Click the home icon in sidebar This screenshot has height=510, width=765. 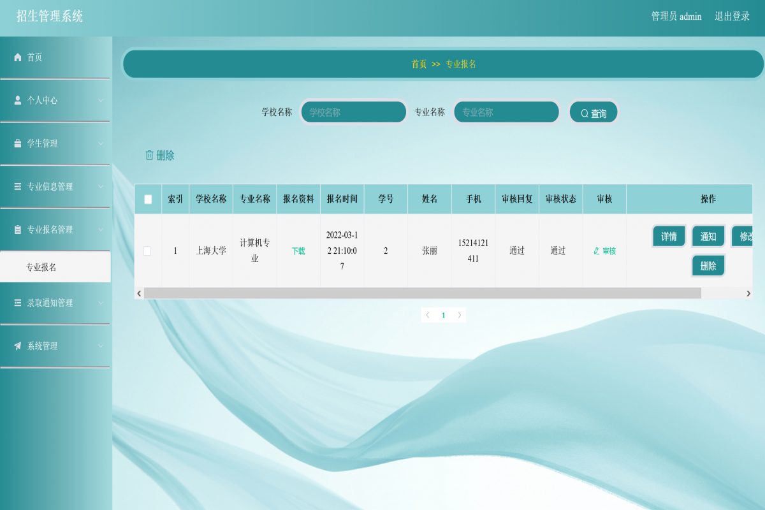[x=18, y=57]
